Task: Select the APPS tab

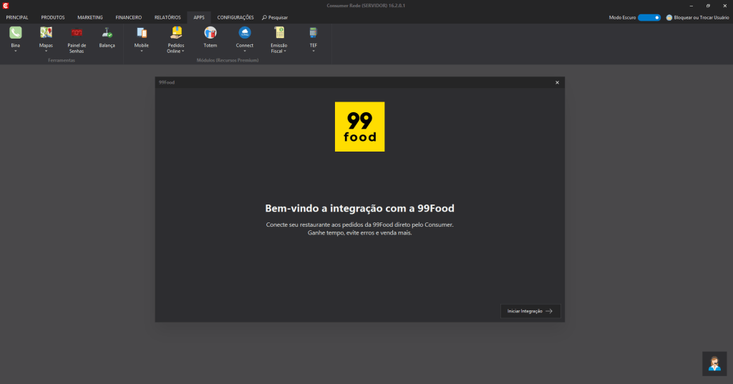Action: point(199,17)
